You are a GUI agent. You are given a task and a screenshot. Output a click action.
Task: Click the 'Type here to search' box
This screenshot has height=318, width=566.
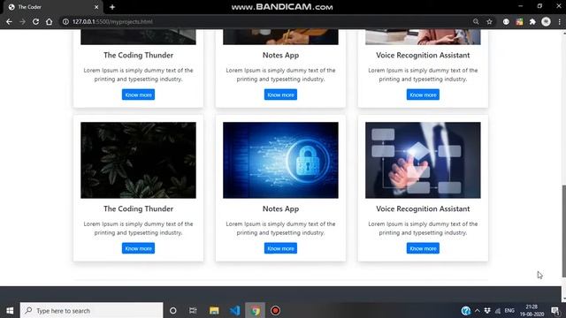click(92, 310)
